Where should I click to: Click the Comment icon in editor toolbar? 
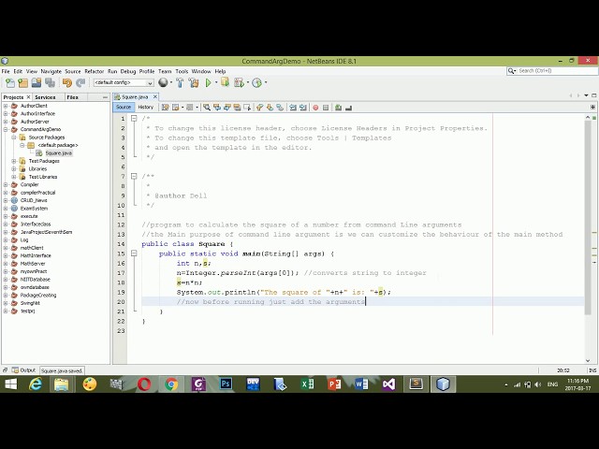point(338,108)
